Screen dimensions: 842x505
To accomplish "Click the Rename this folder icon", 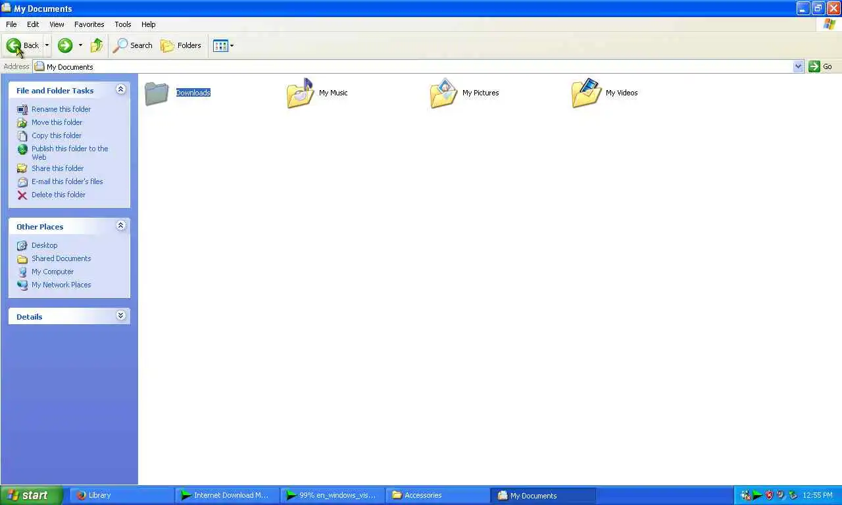I will (x=22, y=109).
